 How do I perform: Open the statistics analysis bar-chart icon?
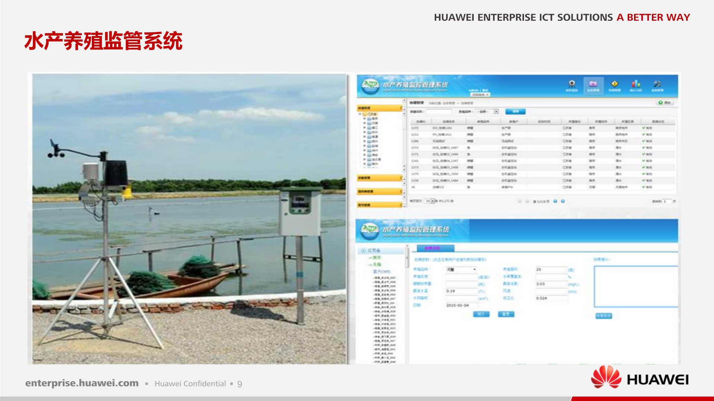[636, 84]
